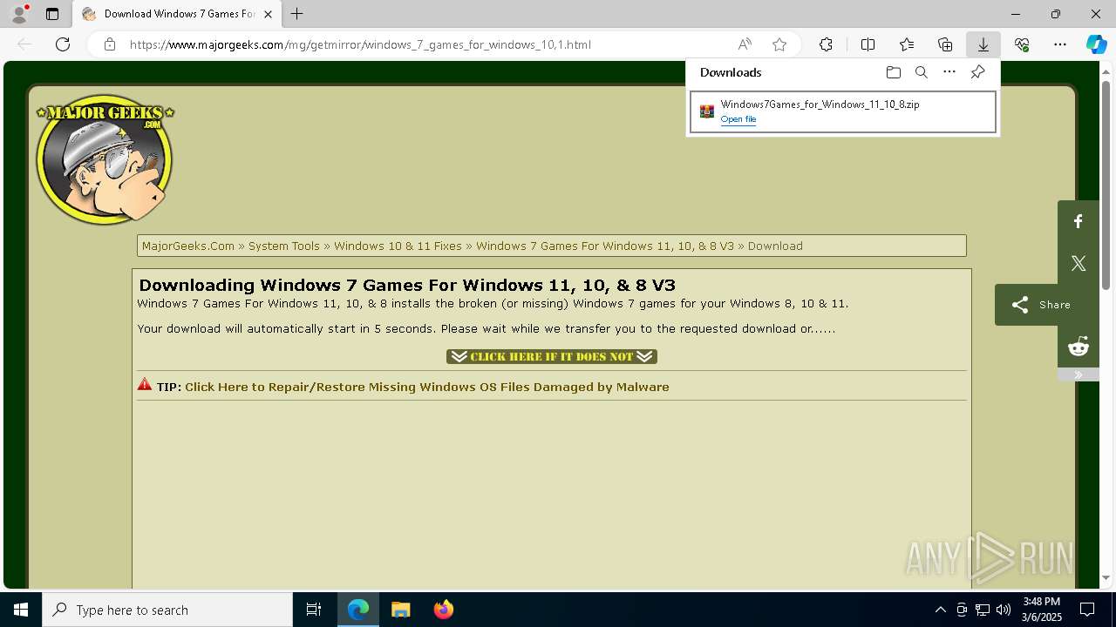Open the Repair/Restore Missing Windows OS Files tip

427,387
